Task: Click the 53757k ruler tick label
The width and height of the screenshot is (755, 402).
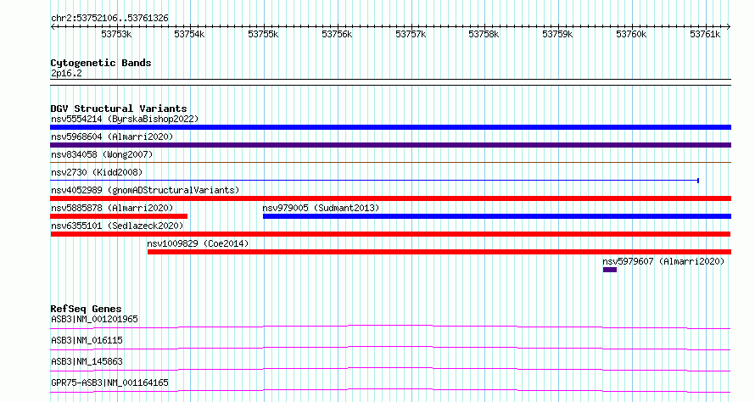Action: coord(411,34)
